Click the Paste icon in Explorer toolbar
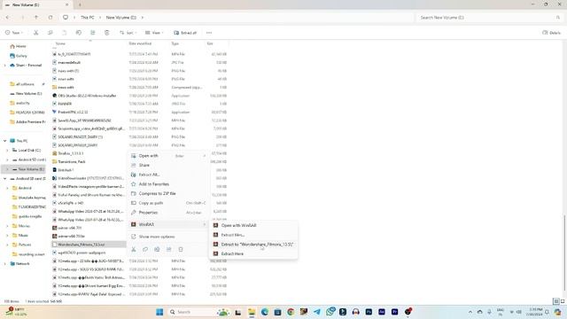This screenshot has width=567, height=319. tap(64, 33)
